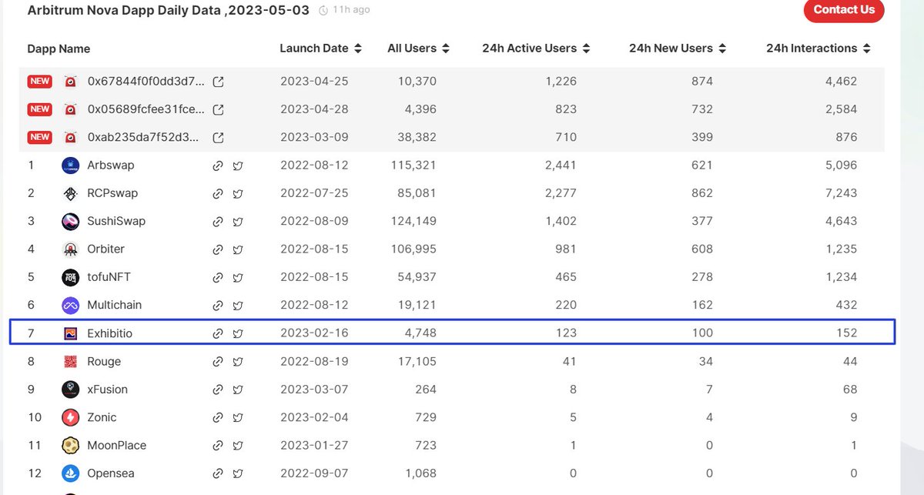Screen dimensions: 924x495
Task: Open Opensea Twitter icon
Action: pyautogui.click(x=238, y=473)
